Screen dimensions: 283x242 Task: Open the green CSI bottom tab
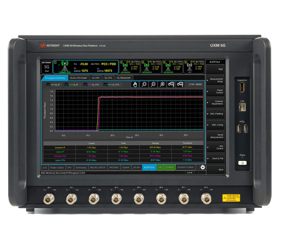160,167
